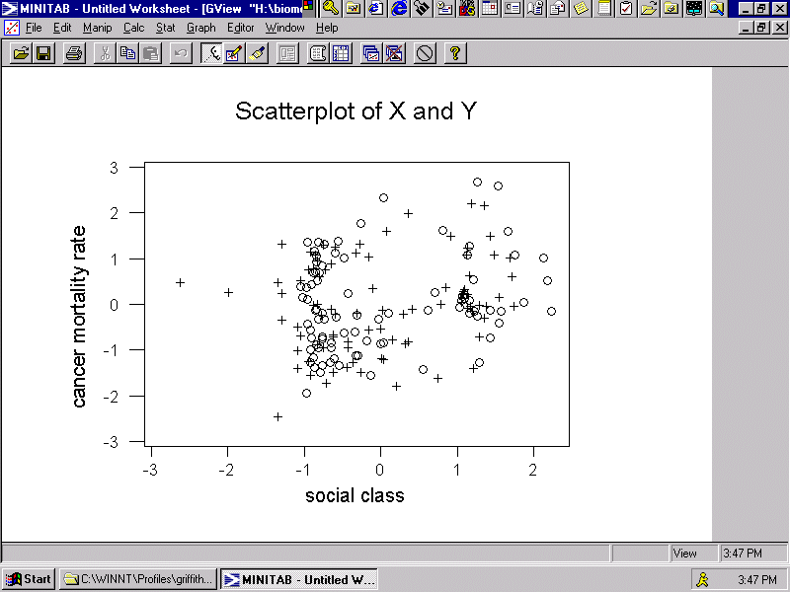Switch to graph edit mode pencil icon

click(234, 53)
